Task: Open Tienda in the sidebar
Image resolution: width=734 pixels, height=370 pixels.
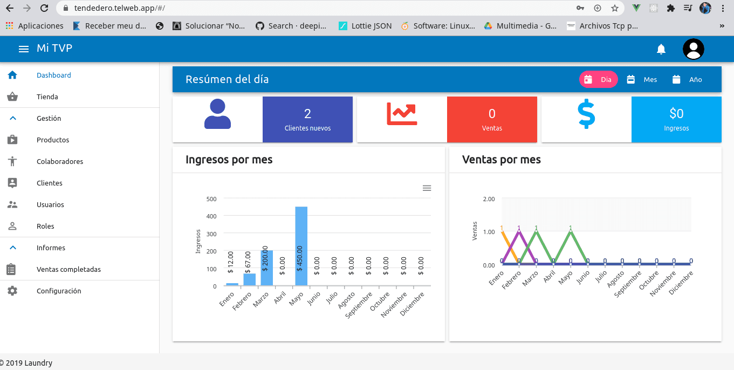Action: pyautogui.click(x=80, y=97)
